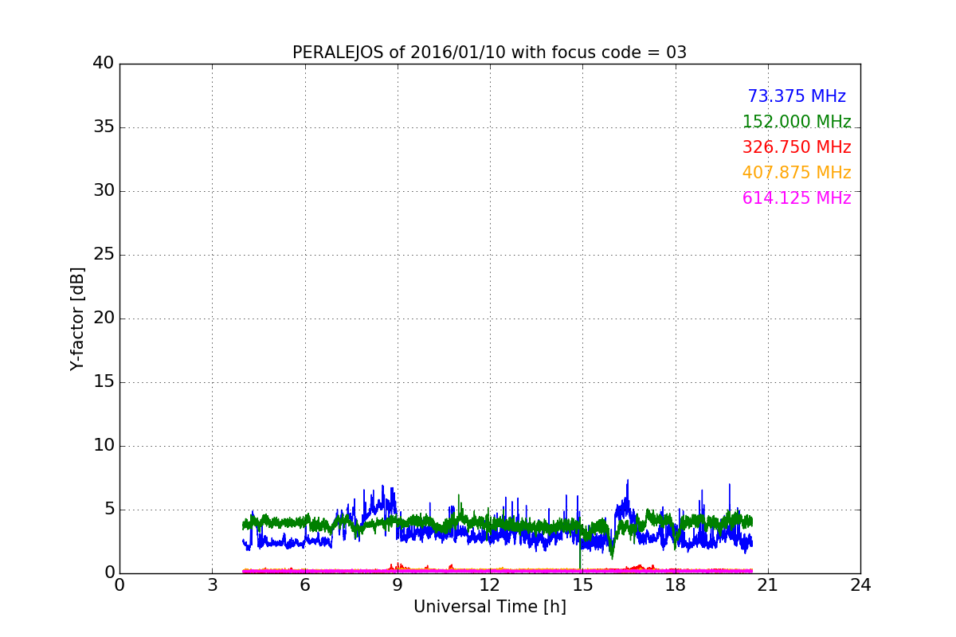The height and width of the screenshot is (637, 956).
Task: Click x-axis tick label 18
Action: coord(675,585)
